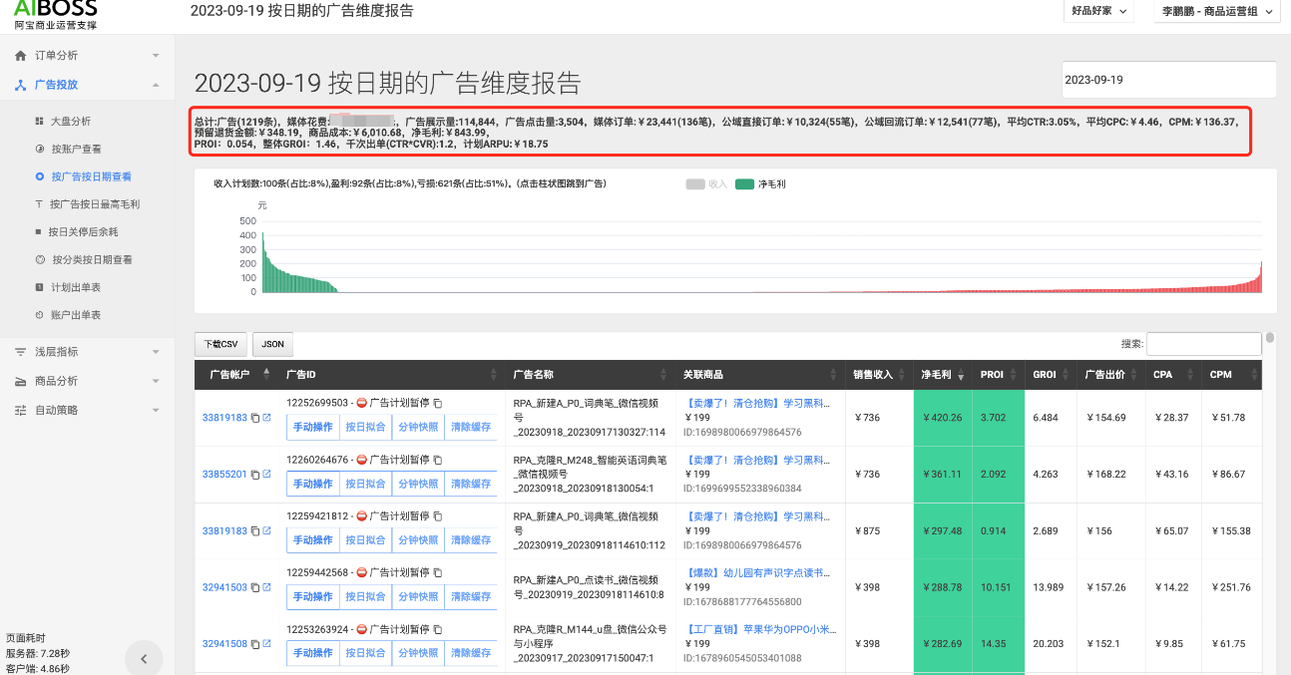This screenshot has width=1291, height=675.
Task: Copy account number 33855201 using copy icon
Action: (x=255, y=475)
